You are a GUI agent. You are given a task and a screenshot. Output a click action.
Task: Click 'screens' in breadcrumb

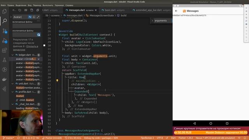(x=55, y=16)
